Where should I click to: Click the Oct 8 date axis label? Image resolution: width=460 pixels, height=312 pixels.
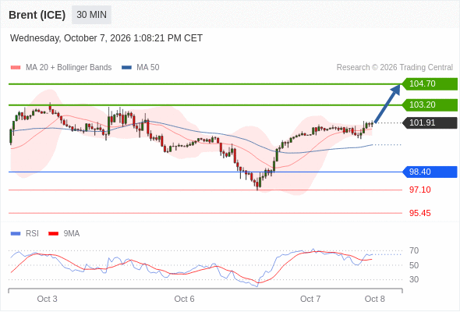click(375, 299)
